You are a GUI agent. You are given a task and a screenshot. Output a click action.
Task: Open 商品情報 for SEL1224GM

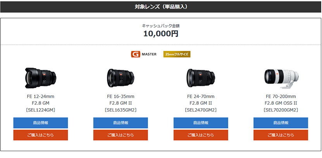(x=41, y=123)
